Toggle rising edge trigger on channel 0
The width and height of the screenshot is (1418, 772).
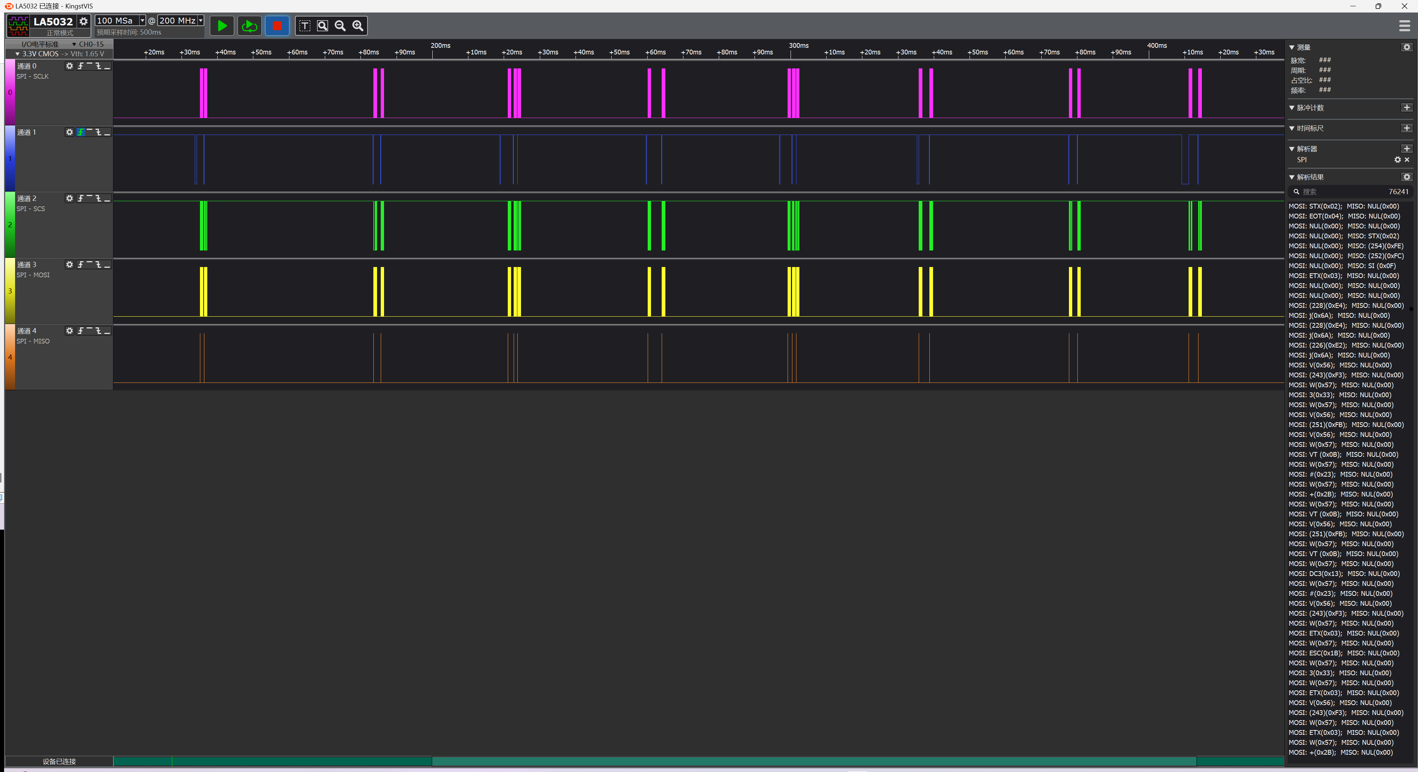[80, 66]
